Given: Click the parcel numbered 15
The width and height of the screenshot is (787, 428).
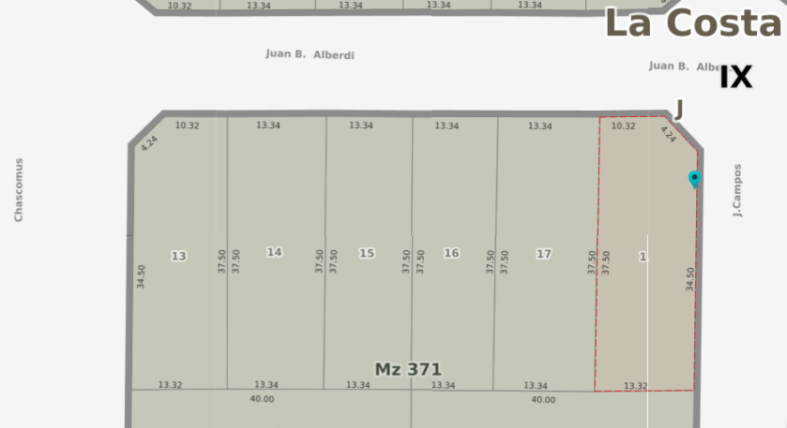Looking at the screenshot, I should pyautogui.click(x=367, y=254).
